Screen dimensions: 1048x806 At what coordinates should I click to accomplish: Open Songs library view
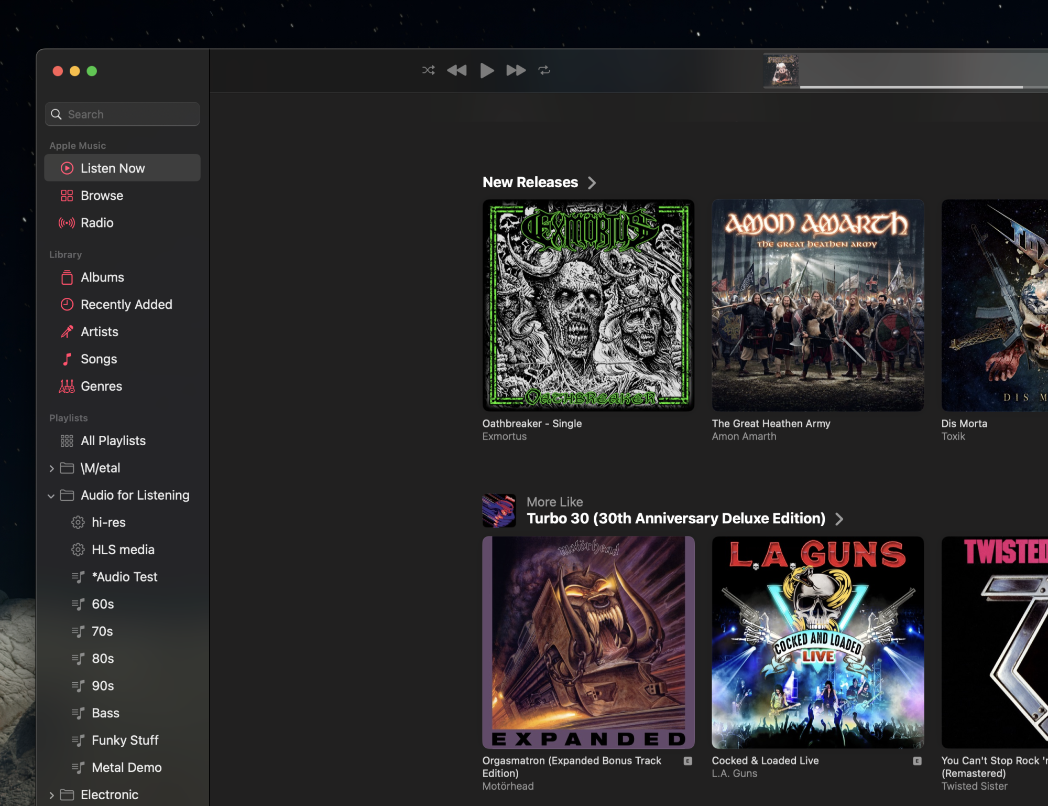coord(123,359)
